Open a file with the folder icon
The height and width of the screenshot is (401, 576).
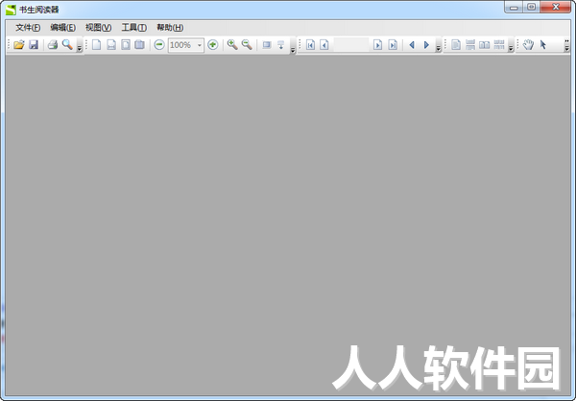tap(19, 45)
